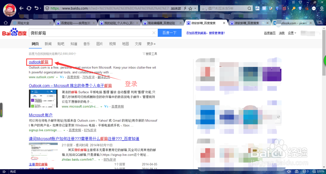Select the 视频 search category
326x174 pixels.
point(112,44)
